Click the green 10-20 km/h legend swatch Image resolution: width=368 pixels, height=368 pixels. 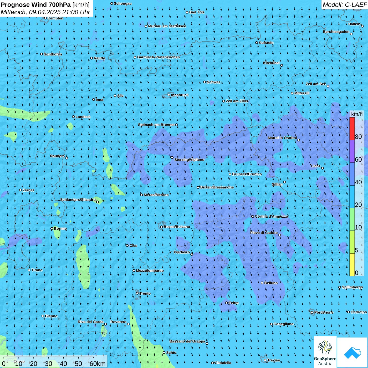(x=352, y=219)
